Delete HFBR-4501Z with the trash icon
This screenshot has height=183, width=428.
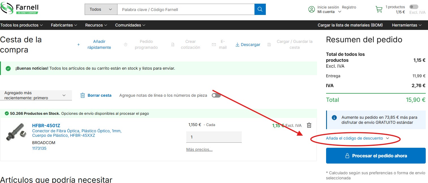click(309, 125)
